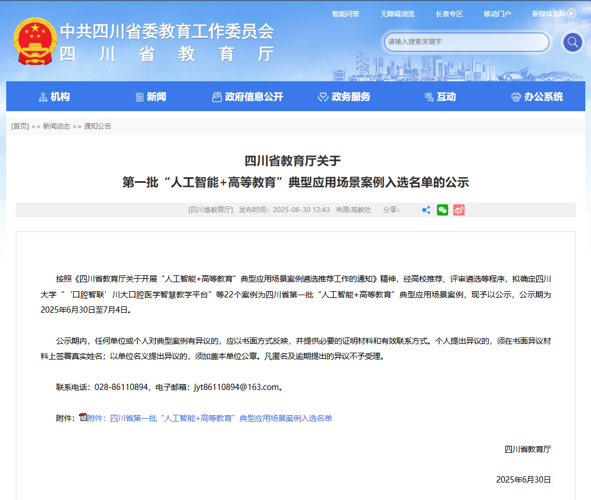
Task: Open 新媒体矩阵 link
Action: click(x=549, y=14)
